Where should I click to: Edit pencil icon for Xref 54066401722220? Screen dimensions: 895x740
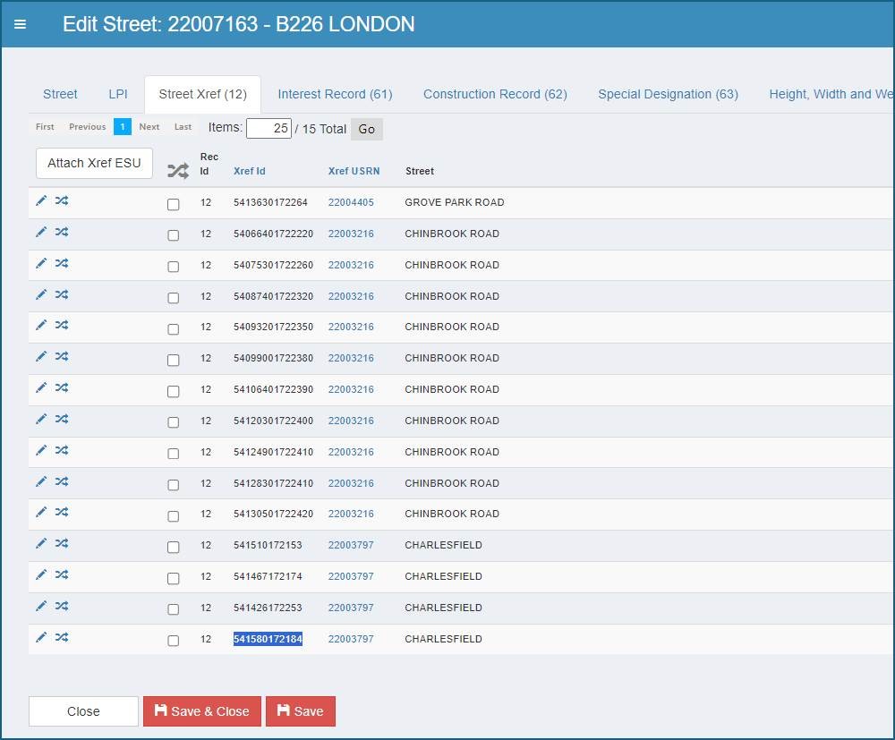point(41,232)
